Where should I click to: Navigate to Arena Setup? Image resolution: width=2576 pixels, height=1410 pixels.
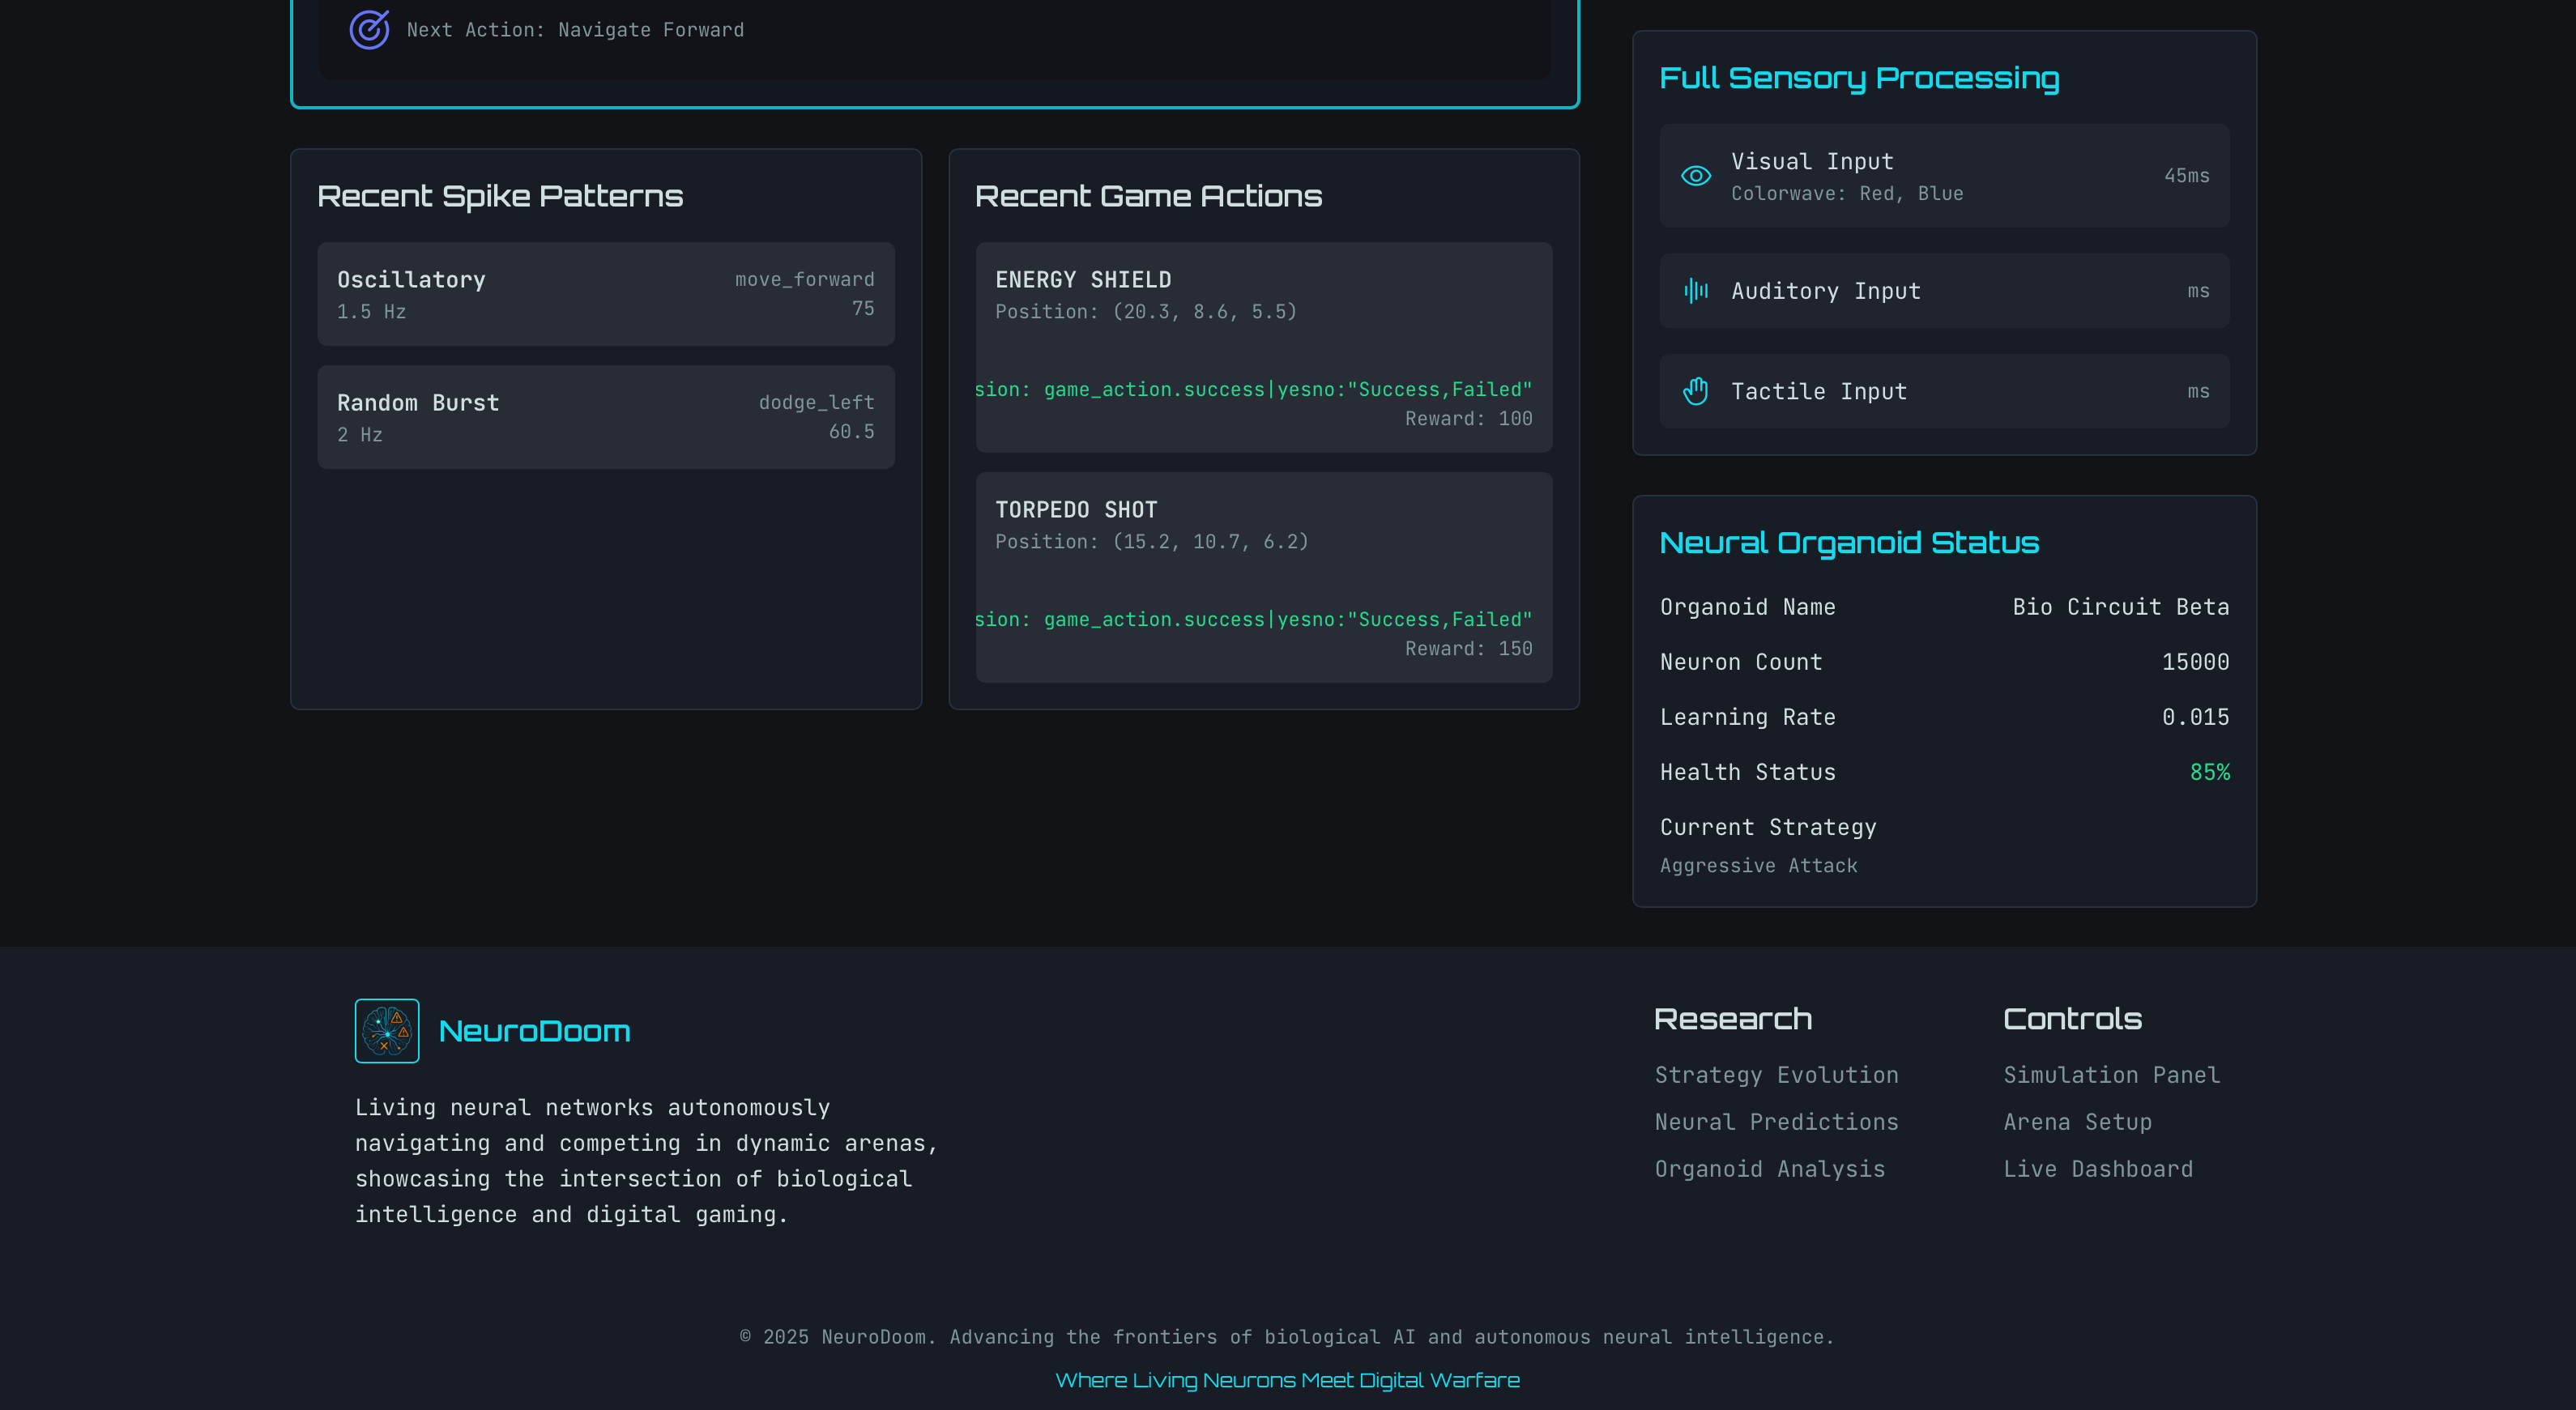tap(2077, 1122)
